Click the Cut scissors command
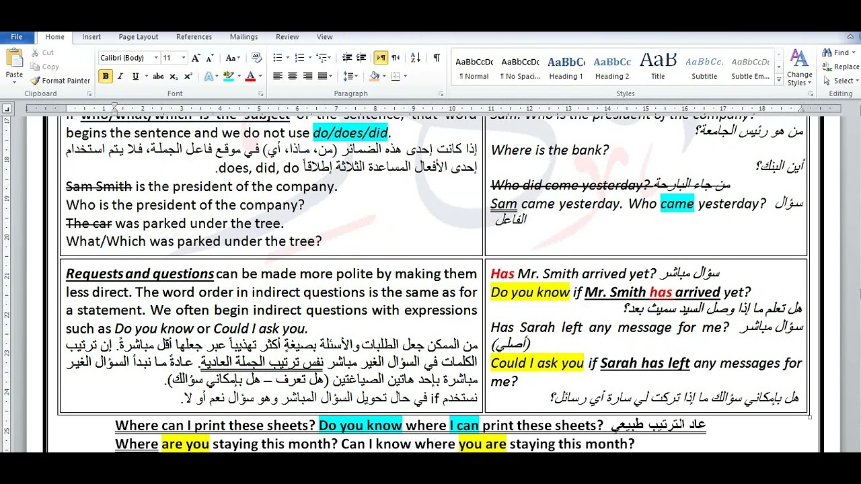This screenshot has width=861, height=484. point(42,52)
